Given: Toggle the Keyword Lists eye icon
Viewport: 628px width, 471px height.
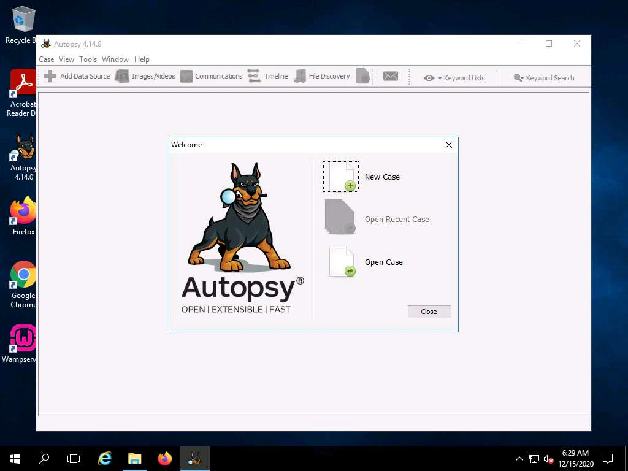Looking at the screenshot, I should 429,78.
